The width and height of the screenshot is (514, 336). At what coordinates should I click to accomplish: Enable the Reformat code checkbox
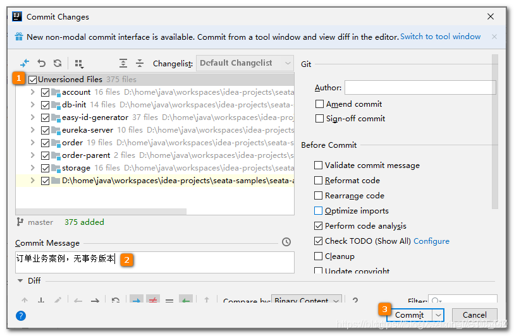pyautogui.click(x=318, y=180)
